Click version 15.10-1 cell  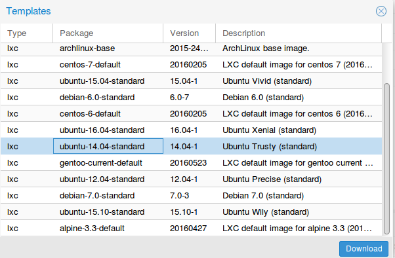[184, 212]
